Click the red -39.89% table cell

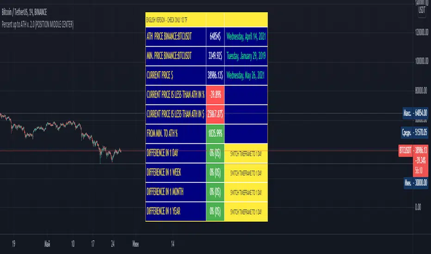click(215, 95)
